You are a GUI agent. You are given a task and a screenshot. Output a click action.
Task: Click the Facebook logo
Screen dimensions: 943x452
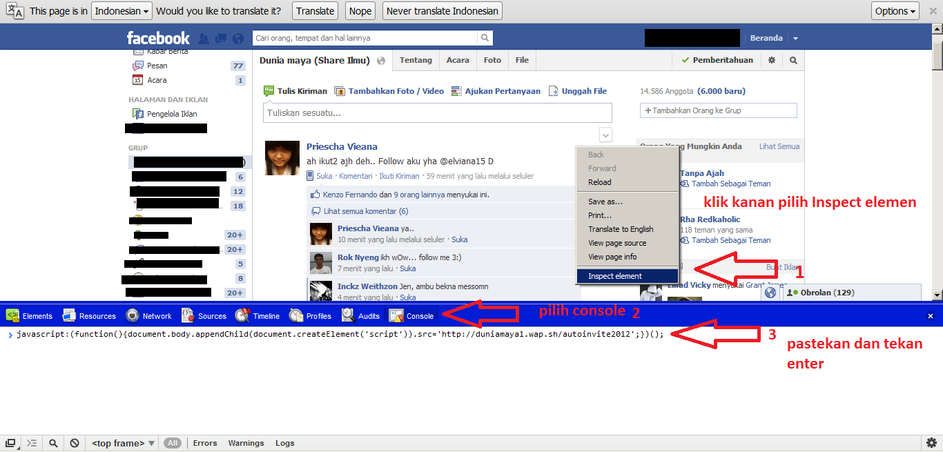pyautogui.click(x=158, y=38)
